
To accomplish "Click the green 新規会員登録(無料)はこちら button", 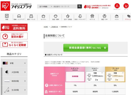I will (x=86, y=48).
